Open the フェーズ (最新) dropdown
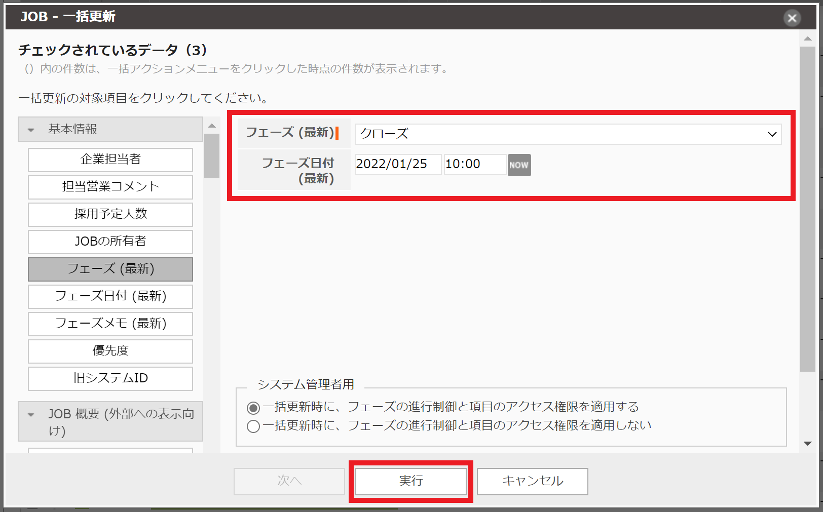823x512 pixels. [x=568, y=134]
